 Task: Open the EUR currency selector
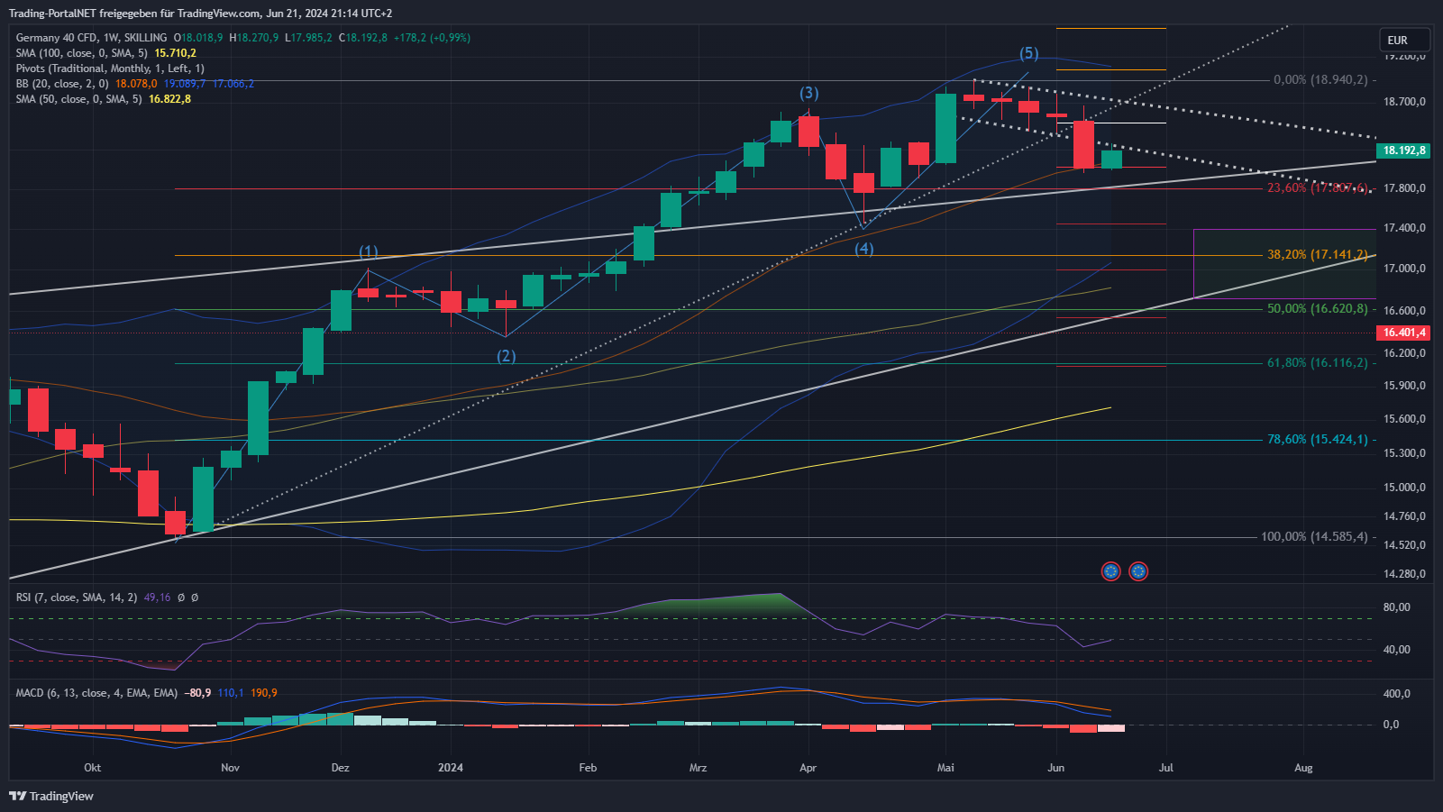coord(1405,40)
